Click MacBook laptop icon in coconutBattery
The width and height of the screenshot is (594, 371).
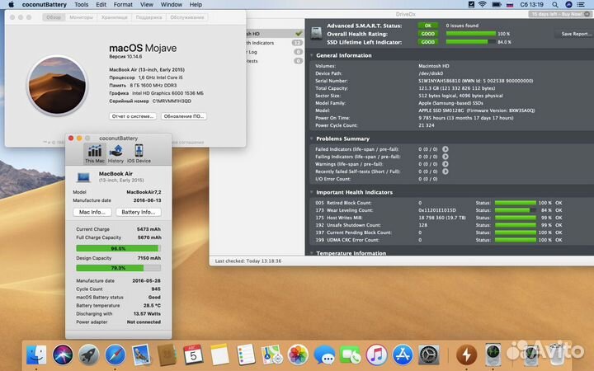click(83, 176)
